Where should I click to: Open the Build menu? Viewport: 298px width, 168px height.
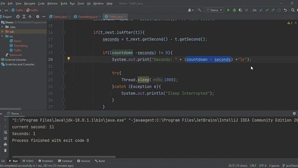(64, 4)
